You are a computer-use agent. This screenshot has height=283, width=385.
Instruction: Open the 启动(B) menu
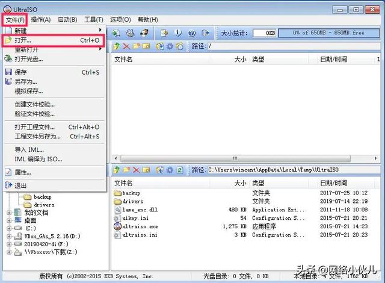point(67,20)
